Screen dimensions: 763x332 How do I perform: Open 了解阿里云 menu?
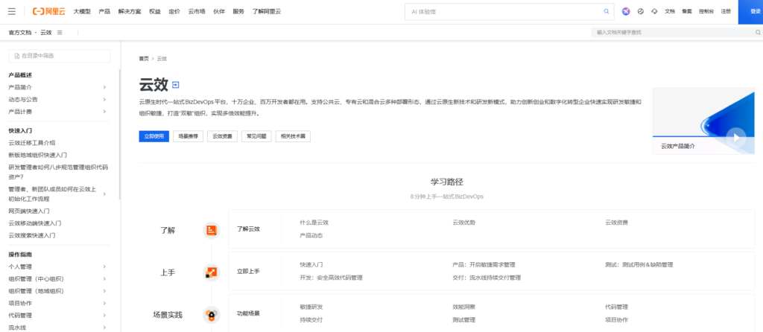tap(266, 11)
